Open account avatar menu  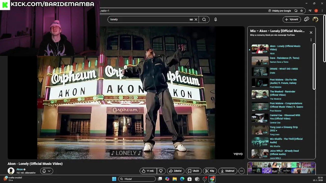[315, 19]
